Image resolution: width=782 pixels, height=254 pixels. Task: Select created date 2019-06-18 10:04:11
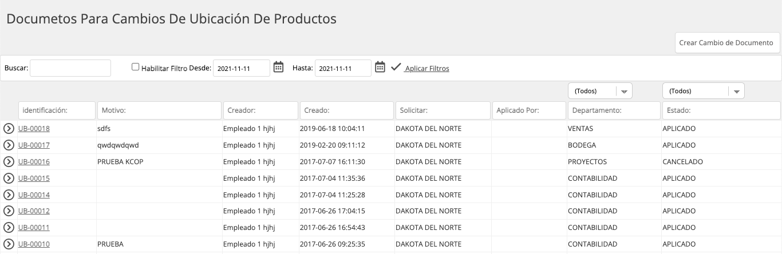(x=333, y=129)
